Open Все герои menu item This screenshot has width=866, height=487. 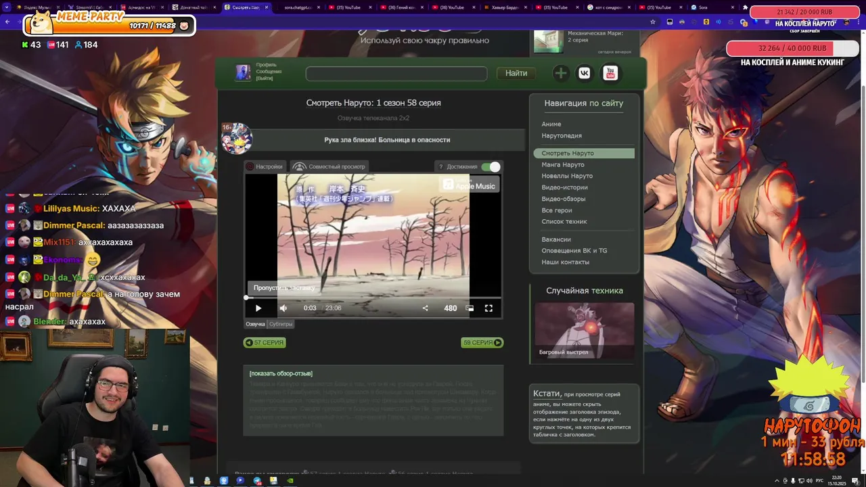tap(557, 210)
